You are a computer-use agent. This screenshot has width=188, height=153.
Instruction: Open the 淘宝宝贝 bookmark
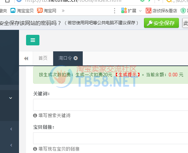pos(22,11)
